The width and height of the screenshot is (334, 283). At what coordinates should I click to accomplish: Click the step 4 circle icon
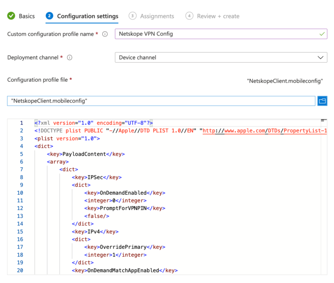tap(189, 16)
